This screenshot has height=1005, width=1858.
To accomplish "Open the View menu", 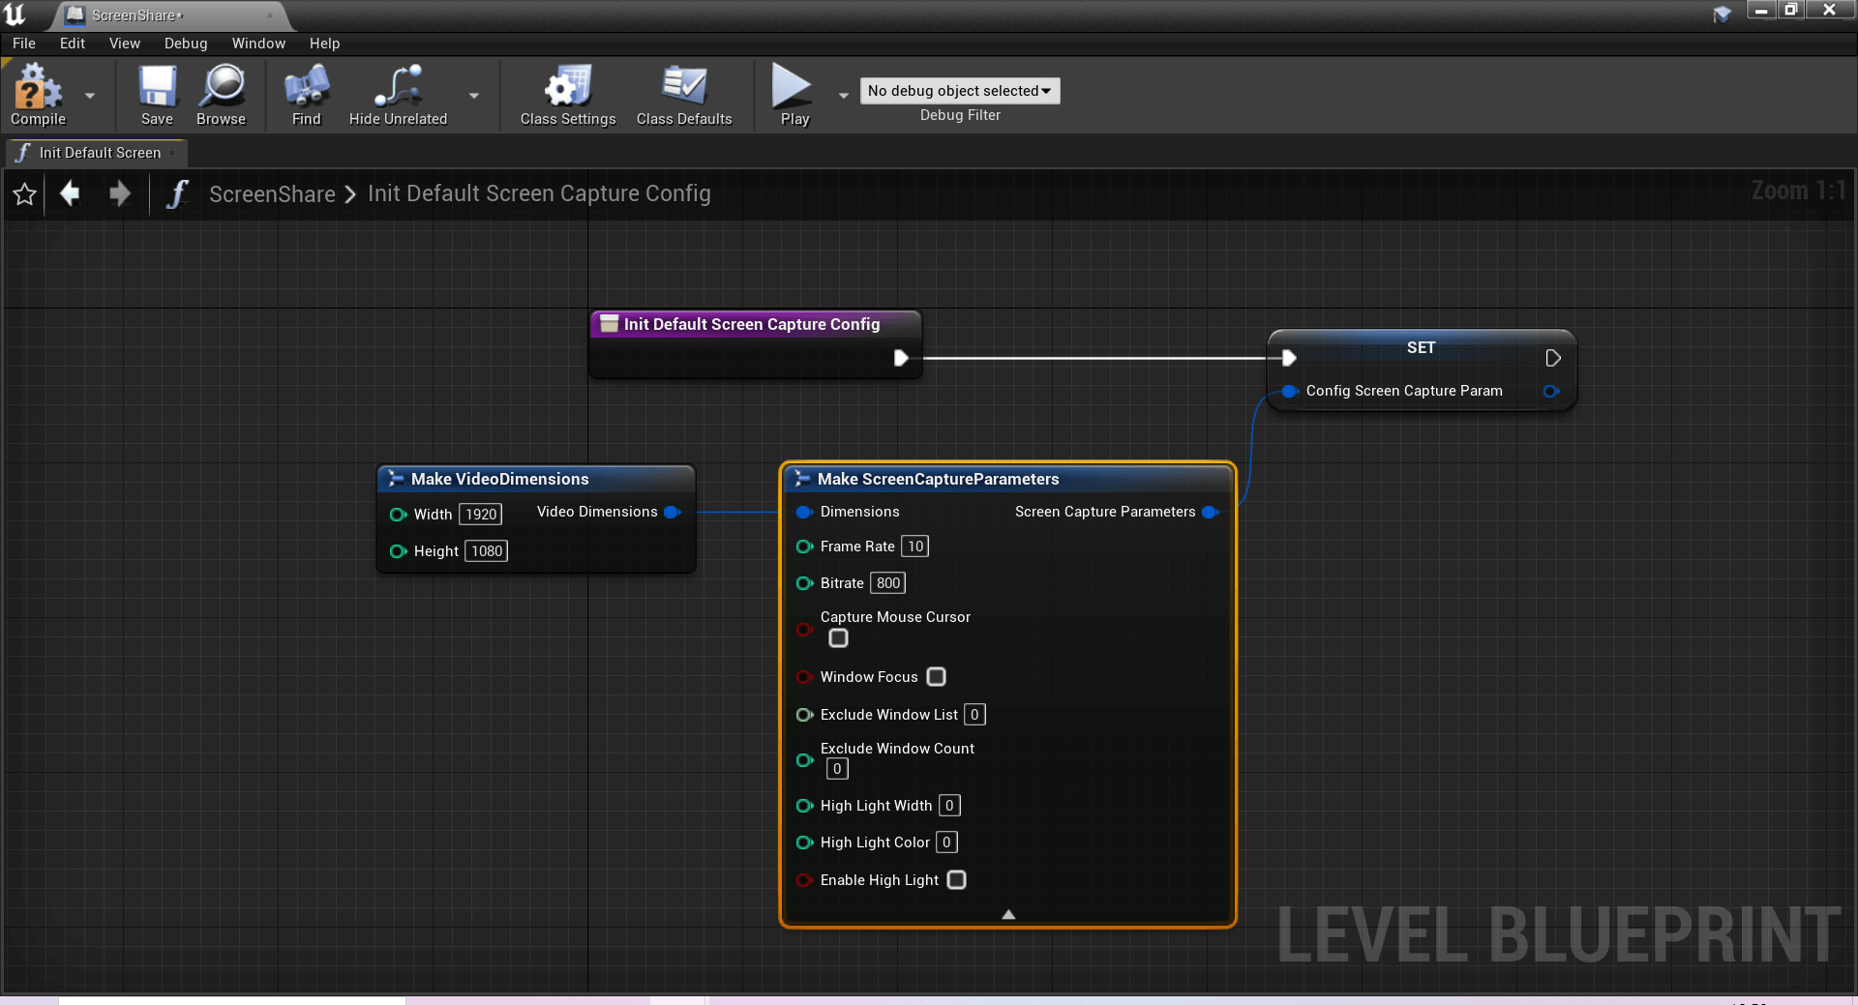I will tap(125, 44).
